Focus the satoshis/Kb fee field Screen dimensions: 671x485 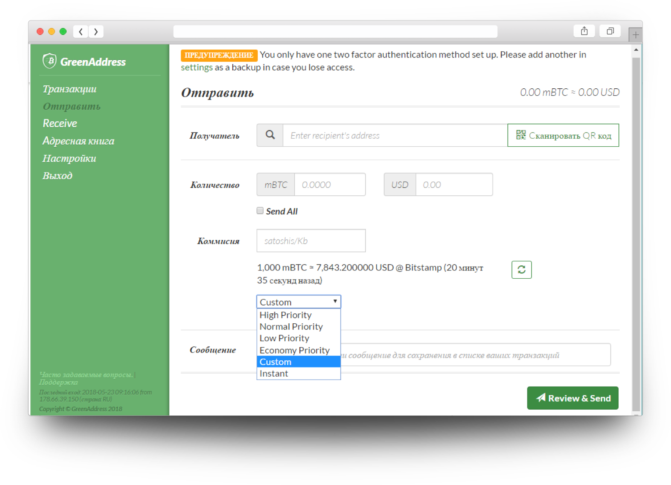coord(311,240)
